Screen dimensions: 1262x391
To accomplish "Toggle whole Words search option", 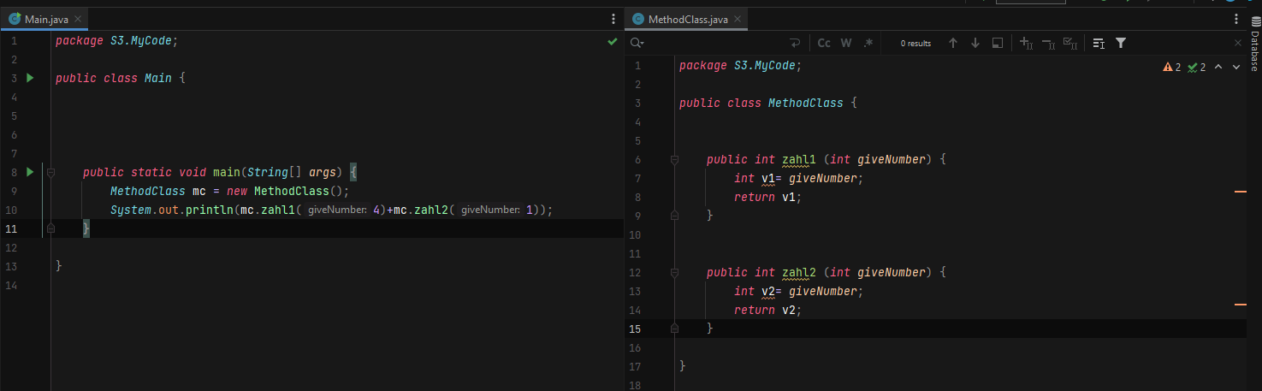I will [x=846, y=43].
